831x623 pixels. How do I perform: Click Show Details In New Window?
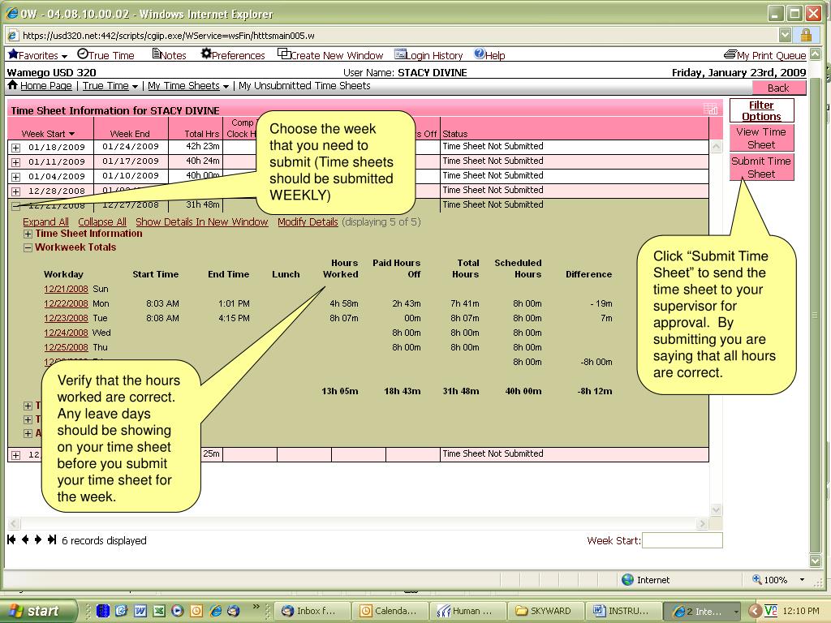(x=202, y=222)
